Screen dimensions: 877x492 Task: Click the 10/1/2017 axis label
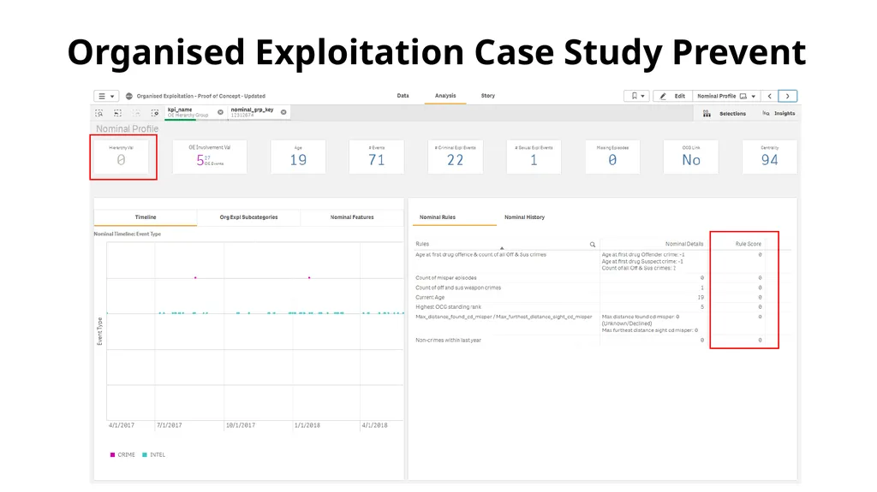(241, 425)
